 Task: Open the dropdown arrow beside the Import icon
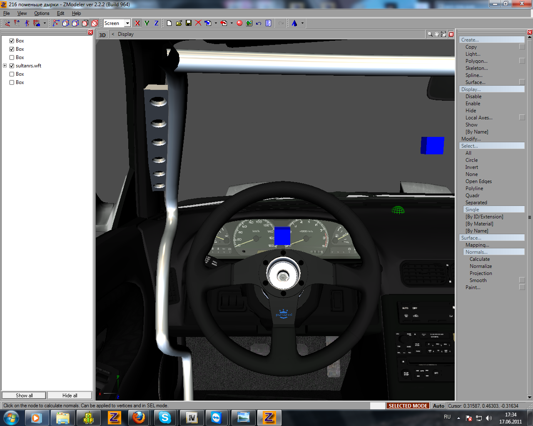coord(216,23)
